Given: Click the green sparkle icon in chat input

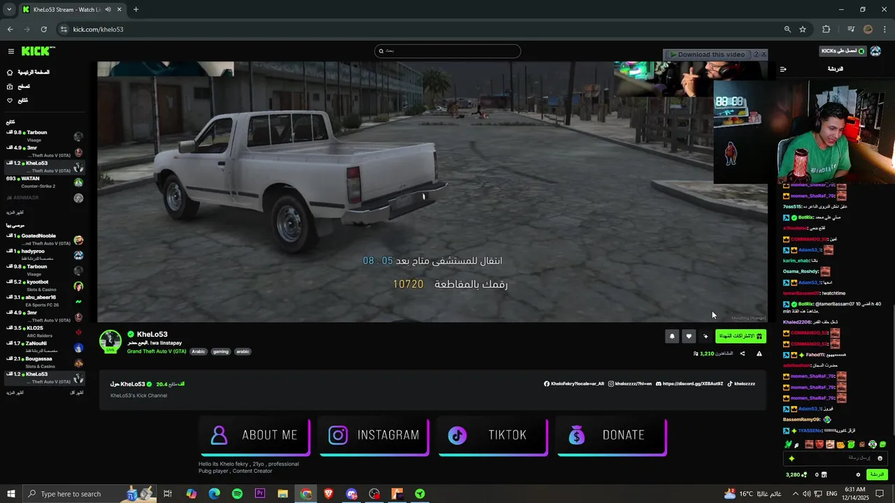Looking at the screenshot, I should (792, 458).
